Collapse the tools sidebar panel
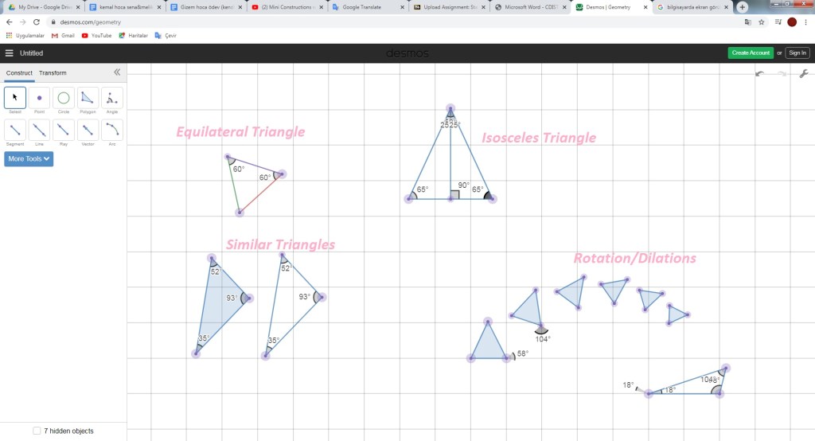Viewport: 815px width, 441px height. point(117,72)
